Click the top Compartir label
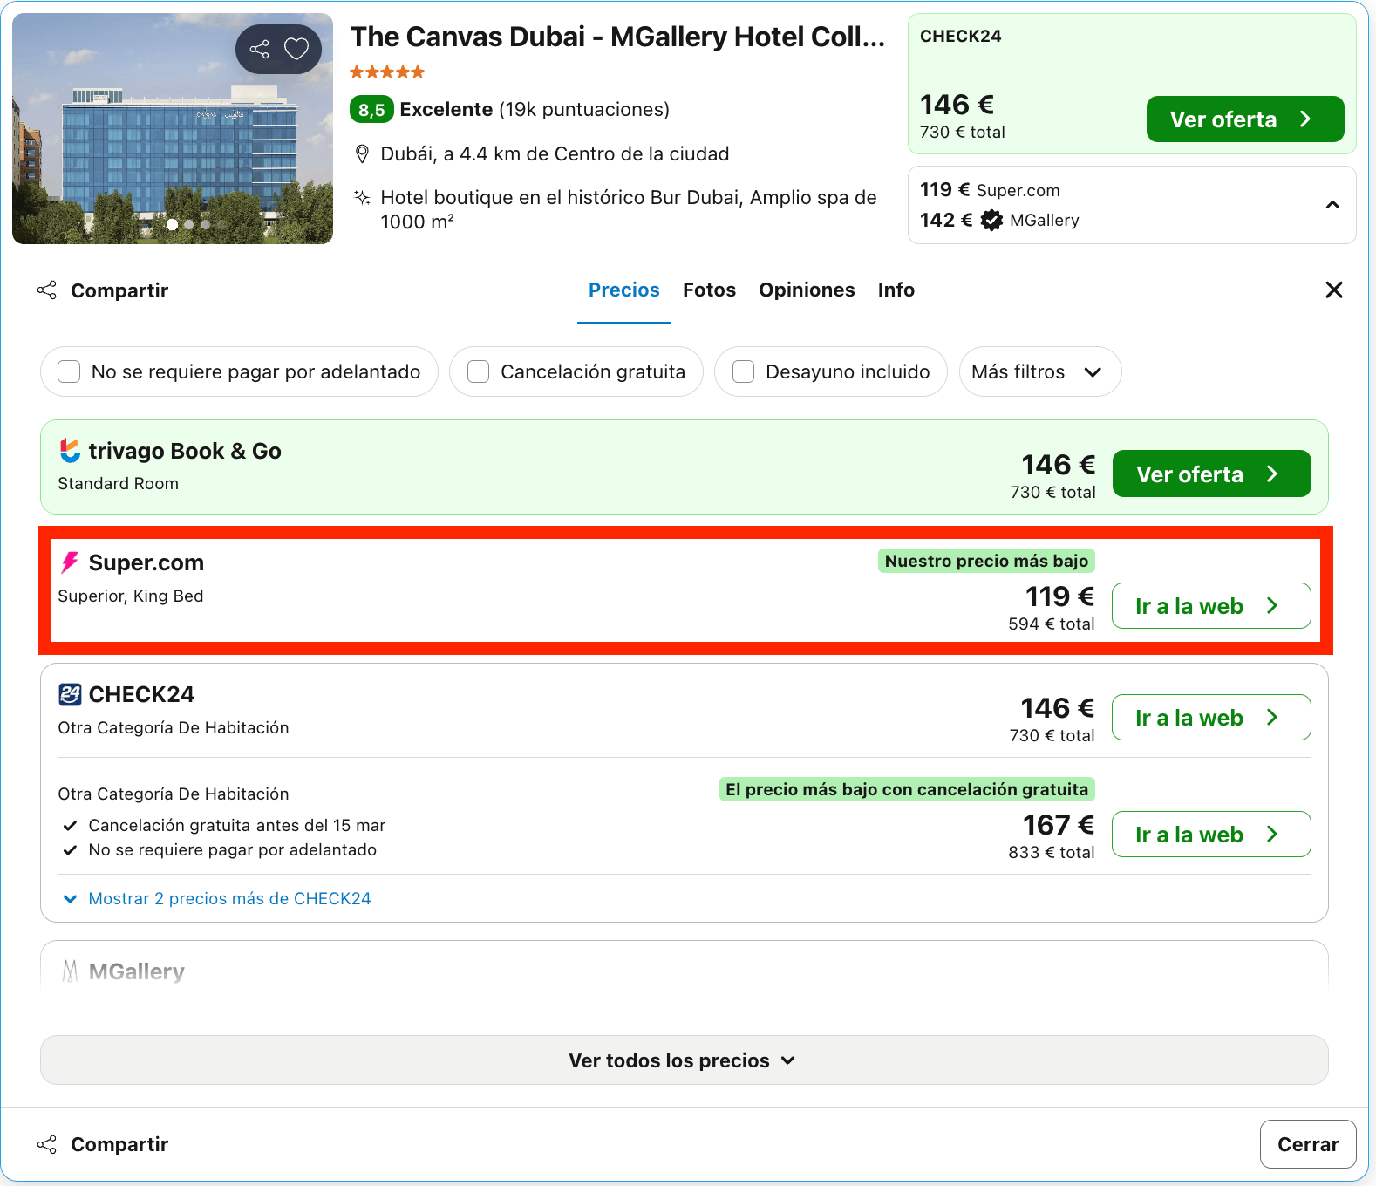Viewport: 1376px width, 1186px height. pyautogui.click(x=119, y=290)
